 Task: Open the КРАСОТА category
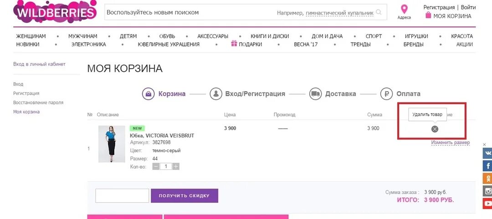(x=462, y=36)
